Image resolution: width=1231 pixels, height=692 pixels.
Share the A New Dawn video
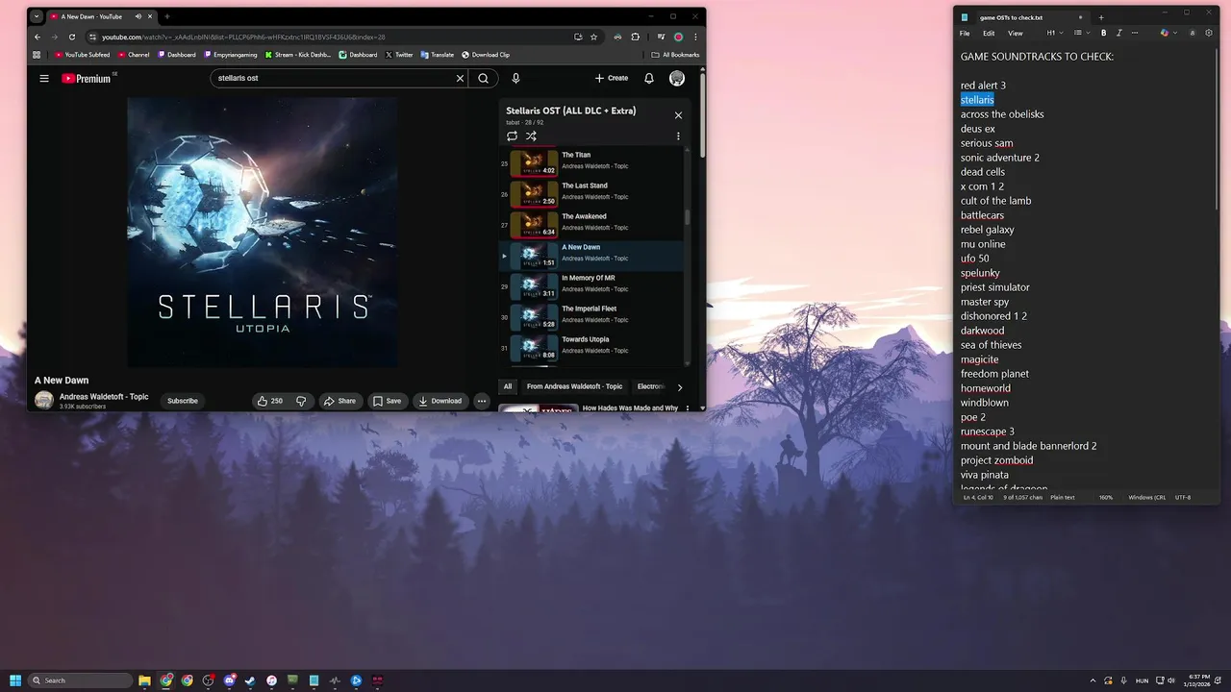click(x=339, y=401)
